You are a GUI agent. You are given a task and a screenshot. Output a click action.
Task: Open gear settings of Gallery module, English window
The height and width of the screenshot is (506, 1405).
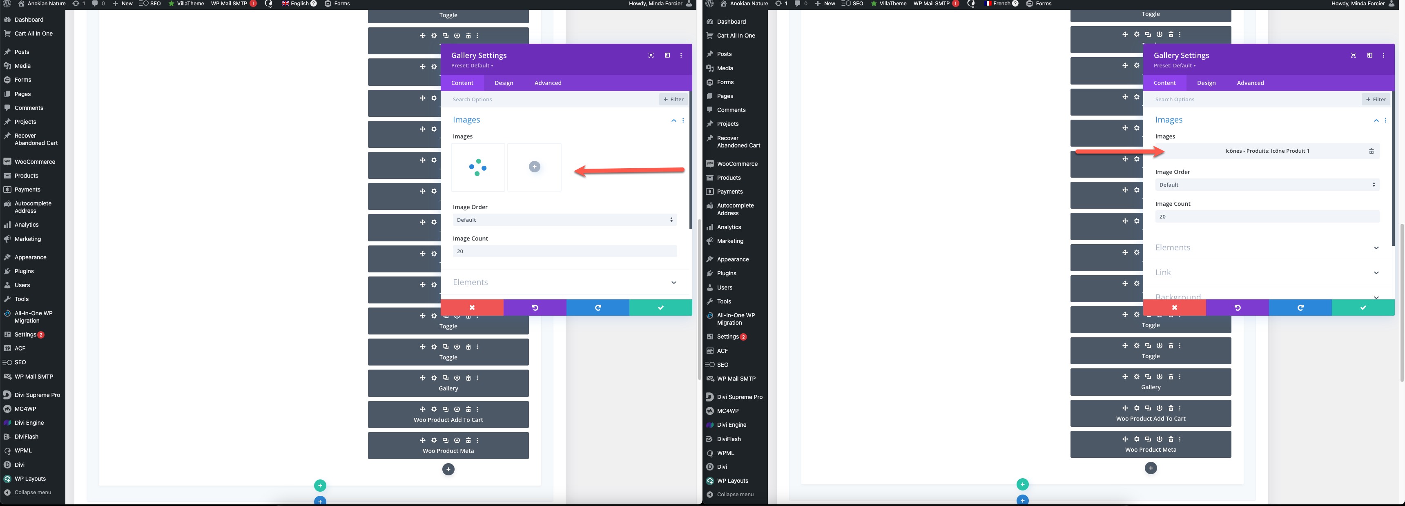coord(434,378)
